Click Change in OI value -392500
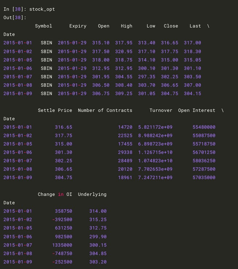Image resolution: width=238 pixels, height=269 pixels. coord(62,220)
